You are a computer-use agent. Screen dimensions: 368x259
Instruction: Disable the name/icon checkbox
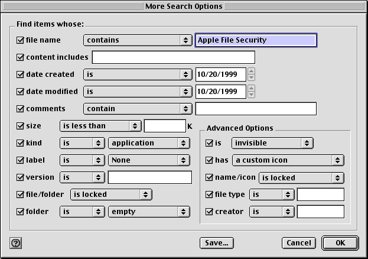pyautogui.click(x=209, y=177)
